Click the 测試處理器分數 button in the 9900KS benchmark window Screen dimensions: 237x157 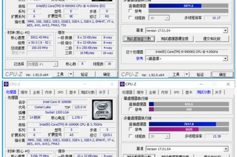point(139,39)
